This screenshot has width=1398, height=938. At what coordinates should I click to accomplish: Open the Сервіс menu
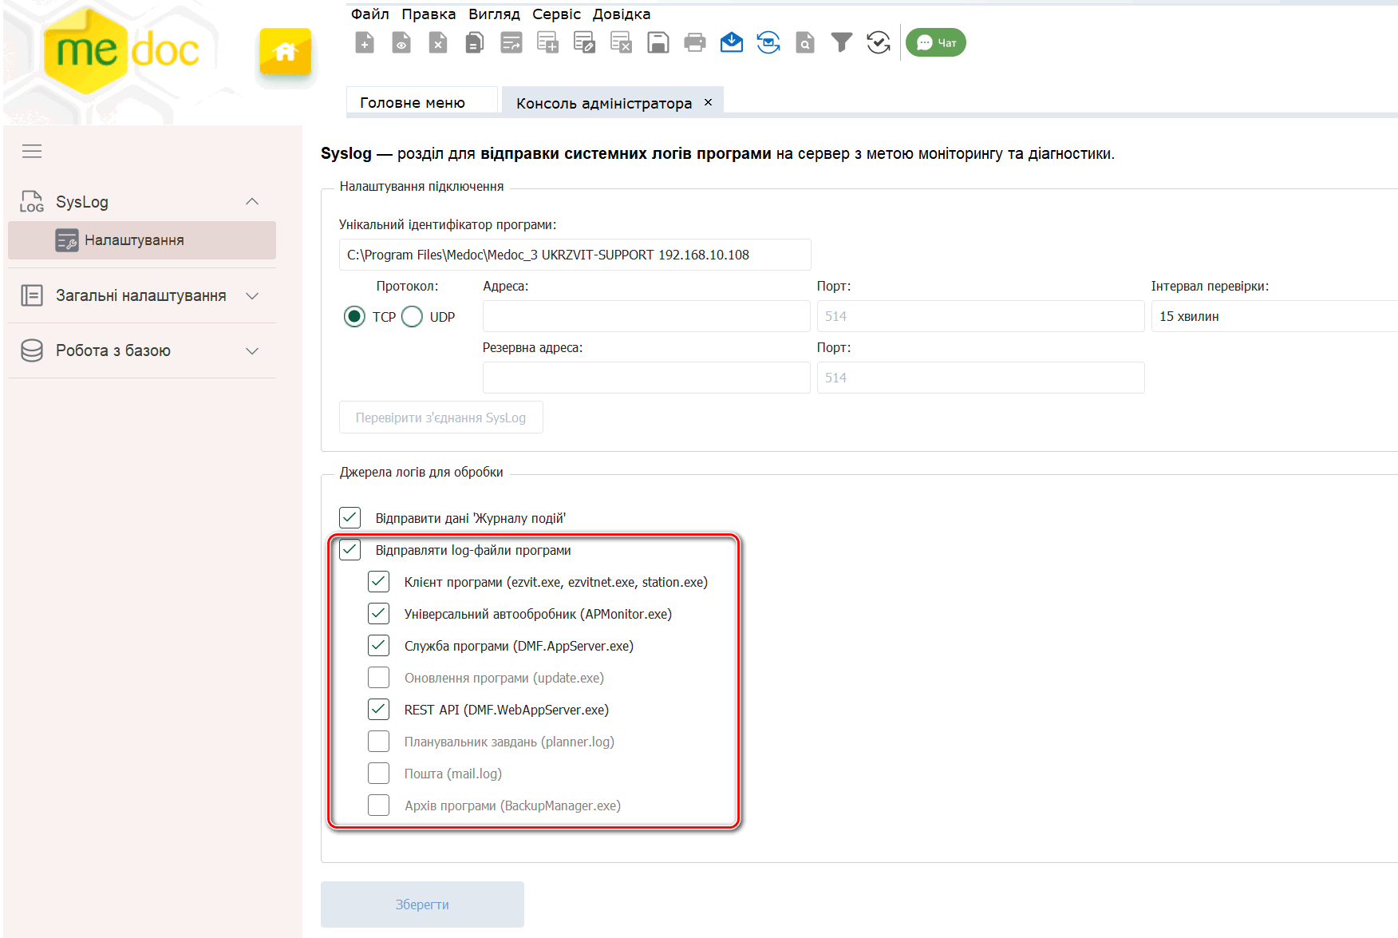point(556,14)
